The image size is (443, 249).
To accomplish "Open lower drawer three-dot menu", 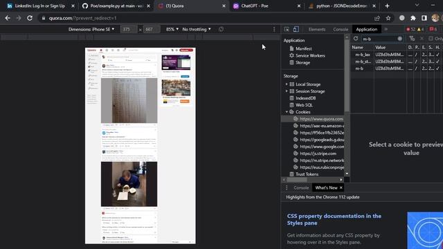I will (287, 187).
